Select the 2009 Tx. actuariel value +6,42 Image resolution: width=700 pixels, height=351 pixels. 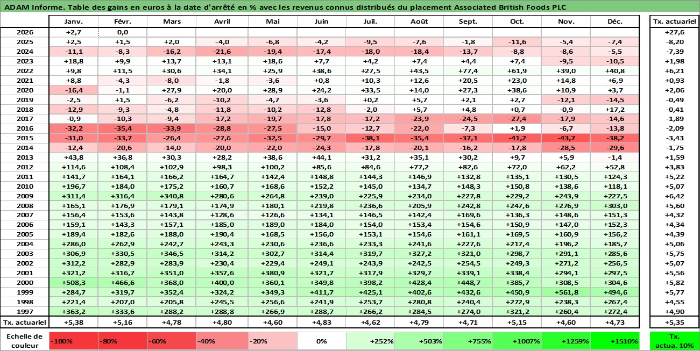[674, 196]
